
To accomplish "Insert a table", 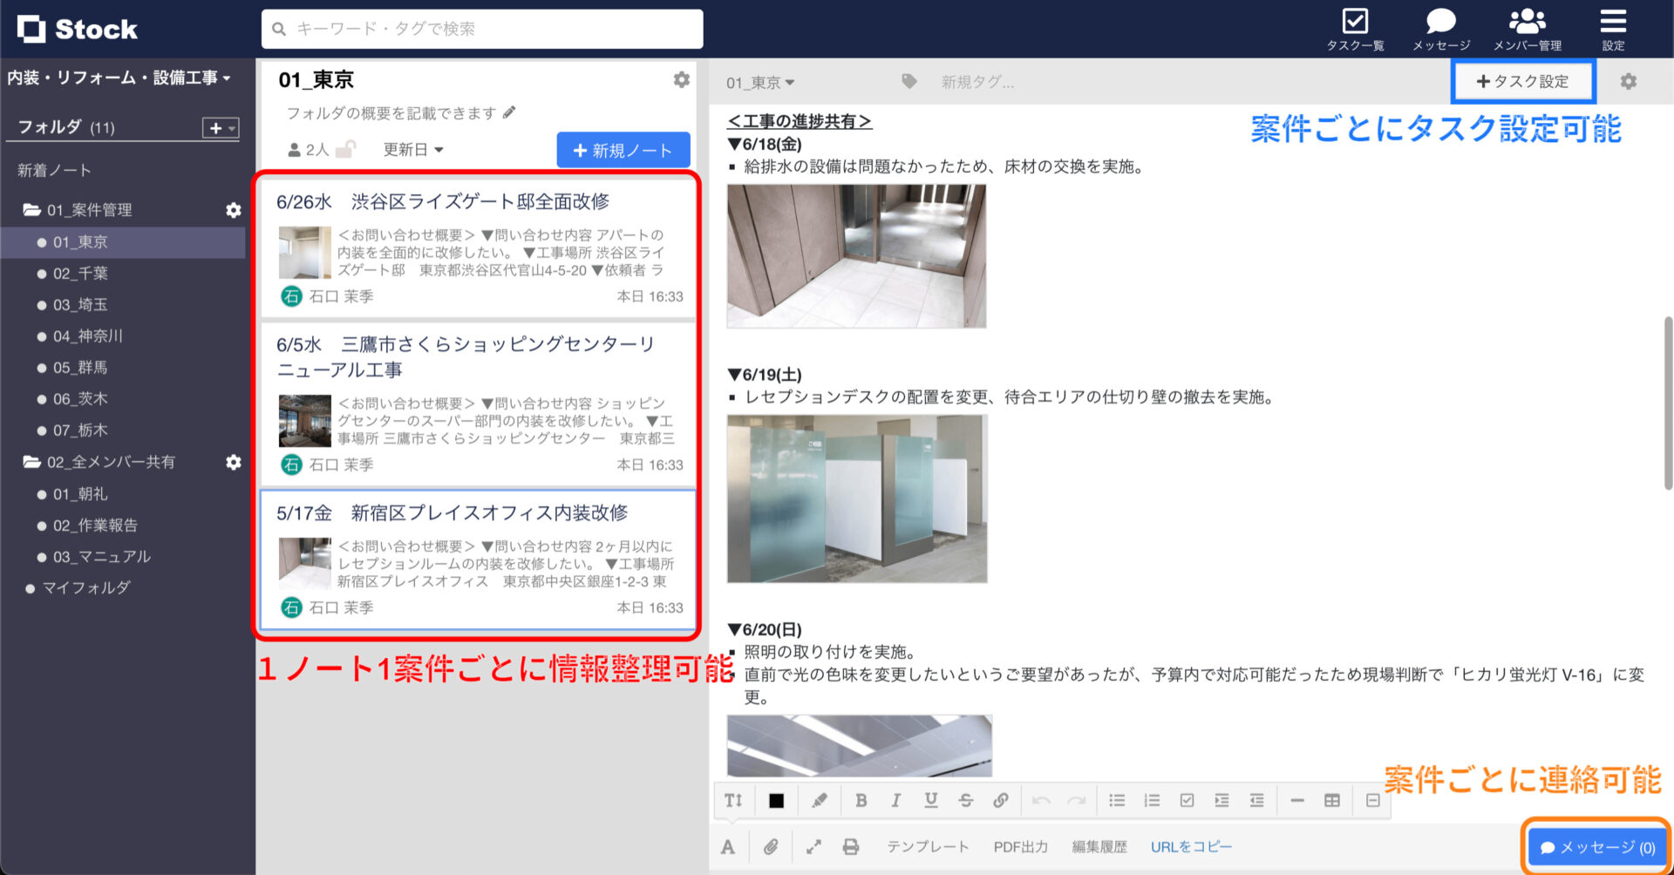I will [1332, 800].
